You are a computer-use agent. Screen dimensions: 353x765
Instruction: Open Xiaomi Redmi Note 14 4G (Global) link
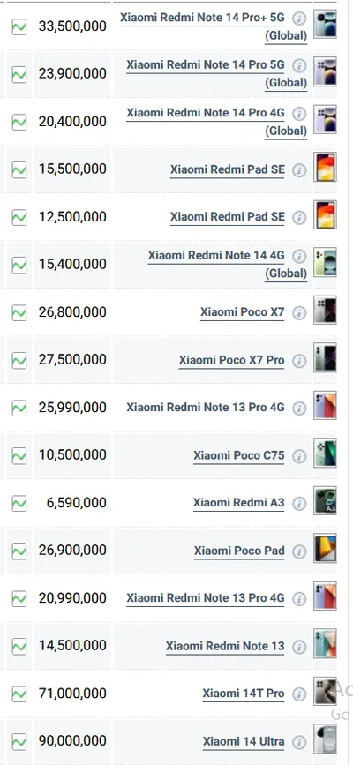pos(228,265)
